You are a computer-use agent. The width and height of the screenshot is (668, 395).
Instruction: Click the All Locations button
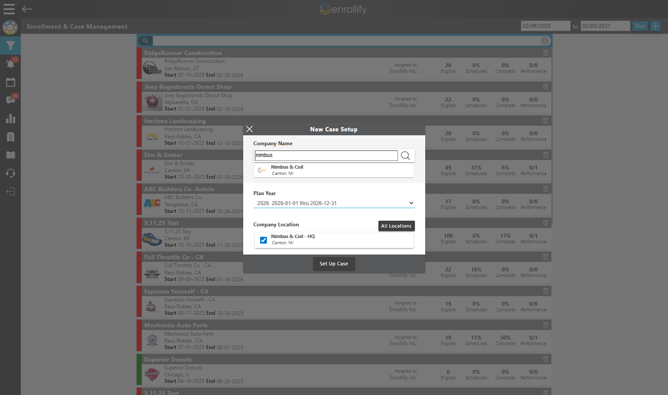(x=396, y=226)
